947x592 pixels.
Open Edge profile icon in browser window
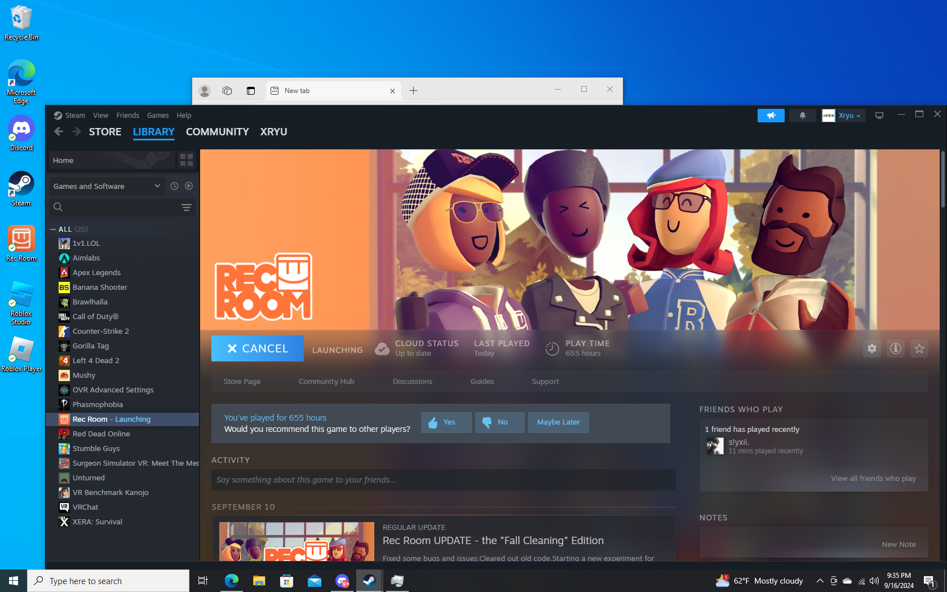click(205, 91)
